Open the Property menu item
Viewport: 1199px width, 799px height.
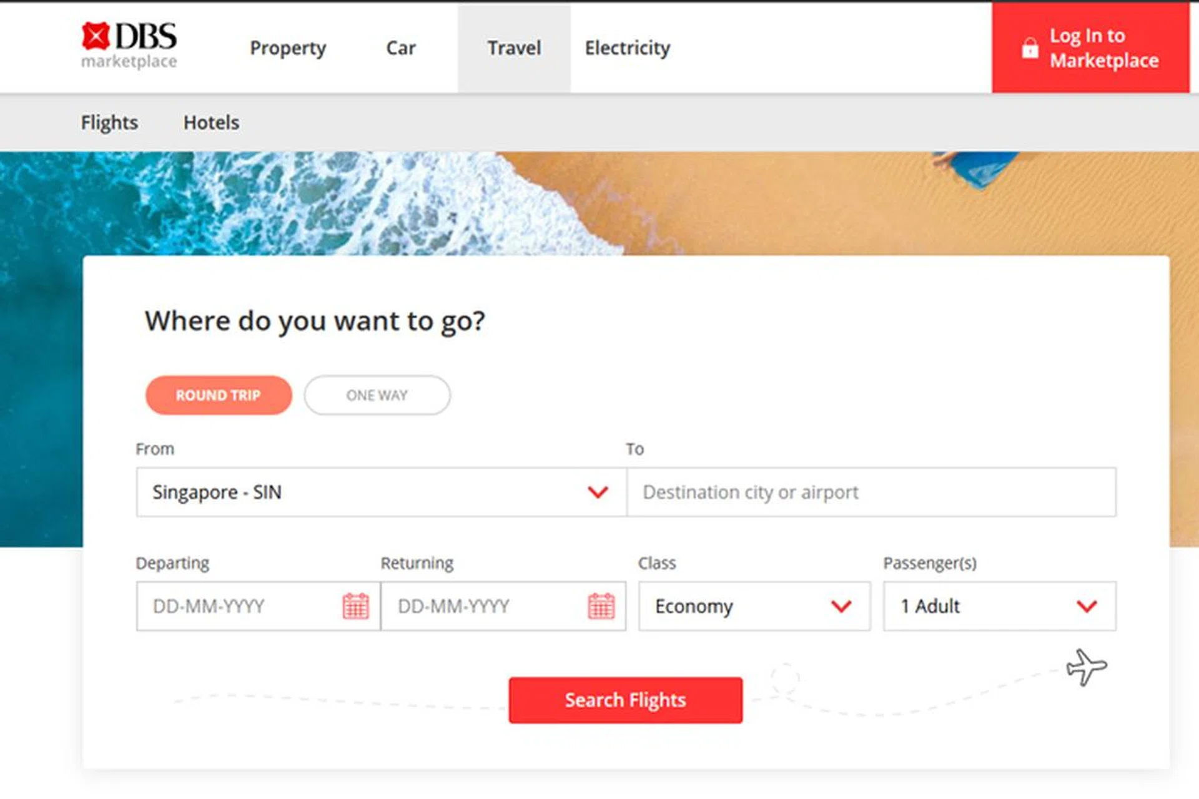click(288, 48)
